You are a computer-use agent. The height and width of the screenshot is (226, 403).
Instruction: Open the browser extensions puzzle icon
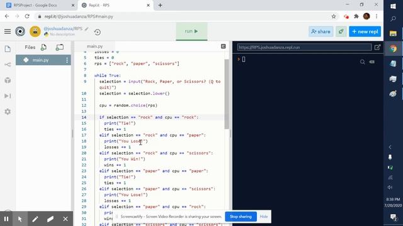click(x=356, y=16)
